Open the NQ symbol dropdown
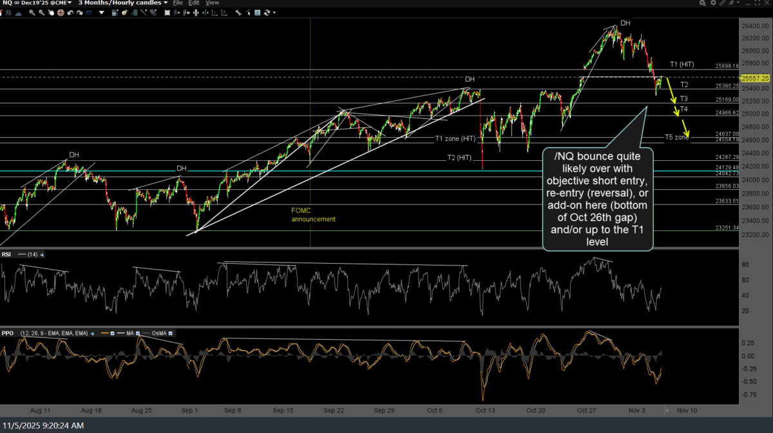Image resolution: width=773 pixels, height=433 pixels. pyautogui.click(x=39, y=3)
